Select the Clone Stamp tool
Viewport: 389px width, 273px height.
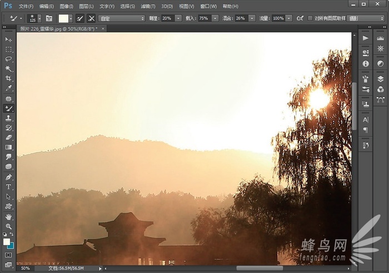(x=8, y=118)
